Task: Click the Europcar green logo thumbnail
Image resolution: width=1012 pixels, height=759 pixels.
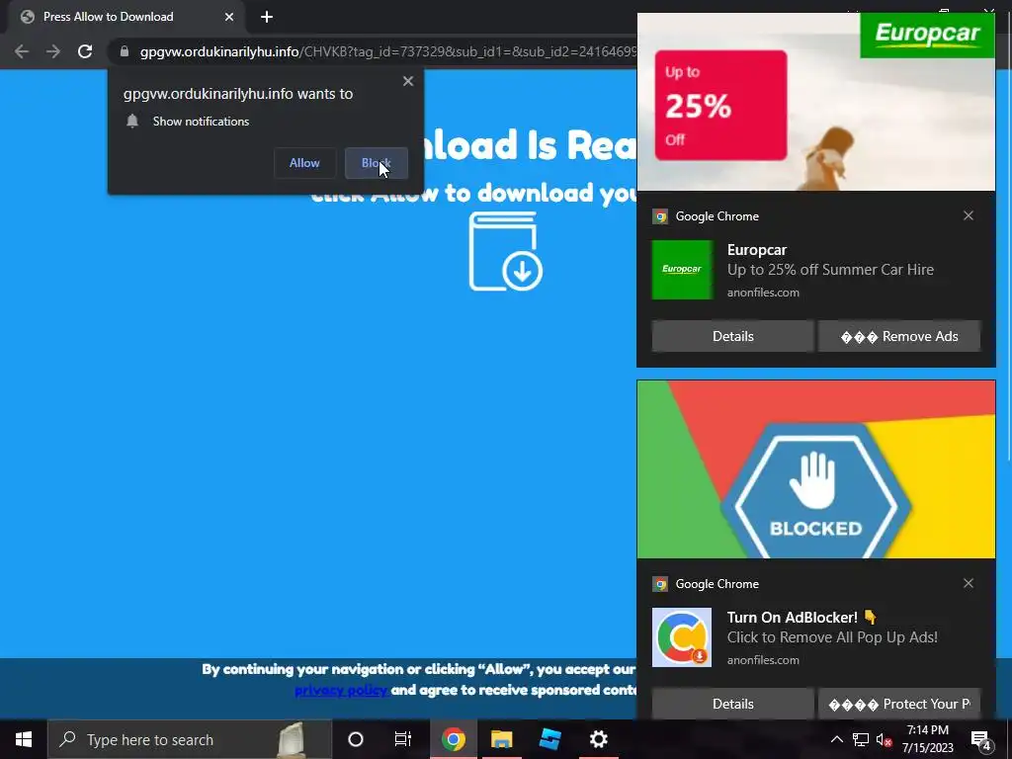Action: click(682, 270)
